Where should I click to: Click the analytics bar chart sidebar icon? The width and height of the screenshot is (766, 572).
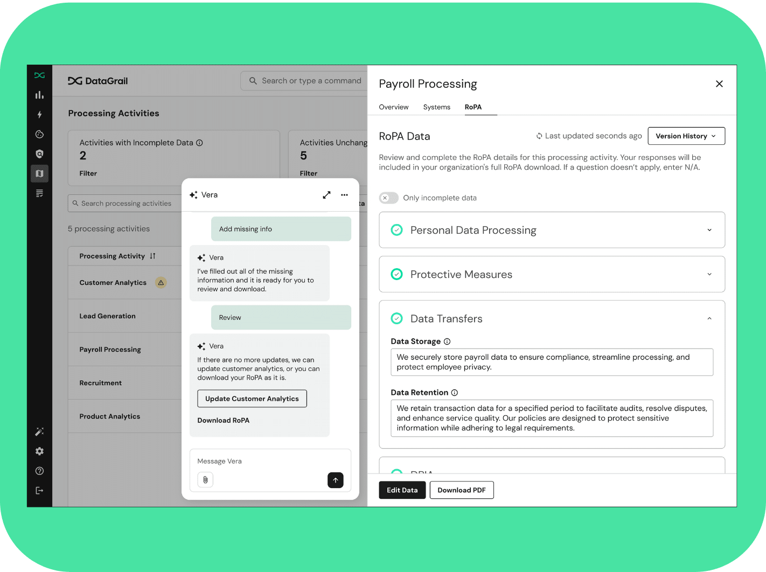[x=39, y=95]
